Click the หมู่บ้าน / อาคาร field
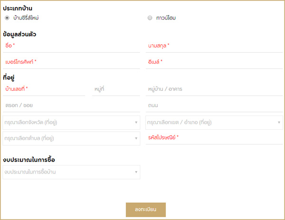The image size is (285, 220). point(215,89)
